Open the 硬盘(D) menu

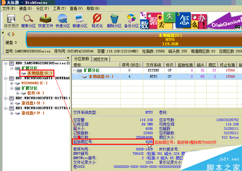click(x=26, y=8)
